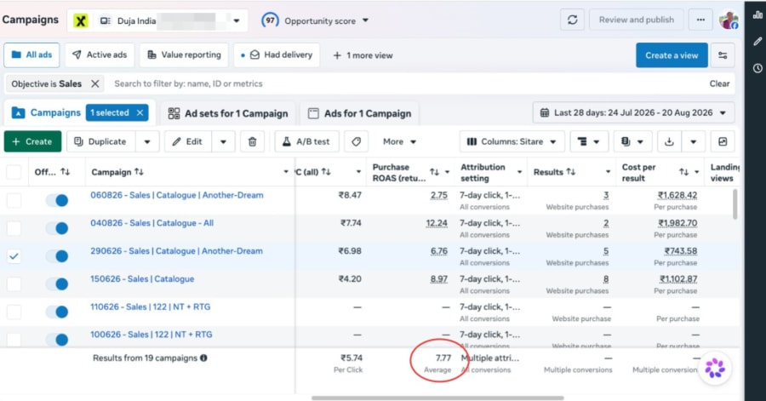Image resolution: width=766 pixels, height=401 pixels.
Task: Click the tag label icon
Action: [x=356, y=141]
